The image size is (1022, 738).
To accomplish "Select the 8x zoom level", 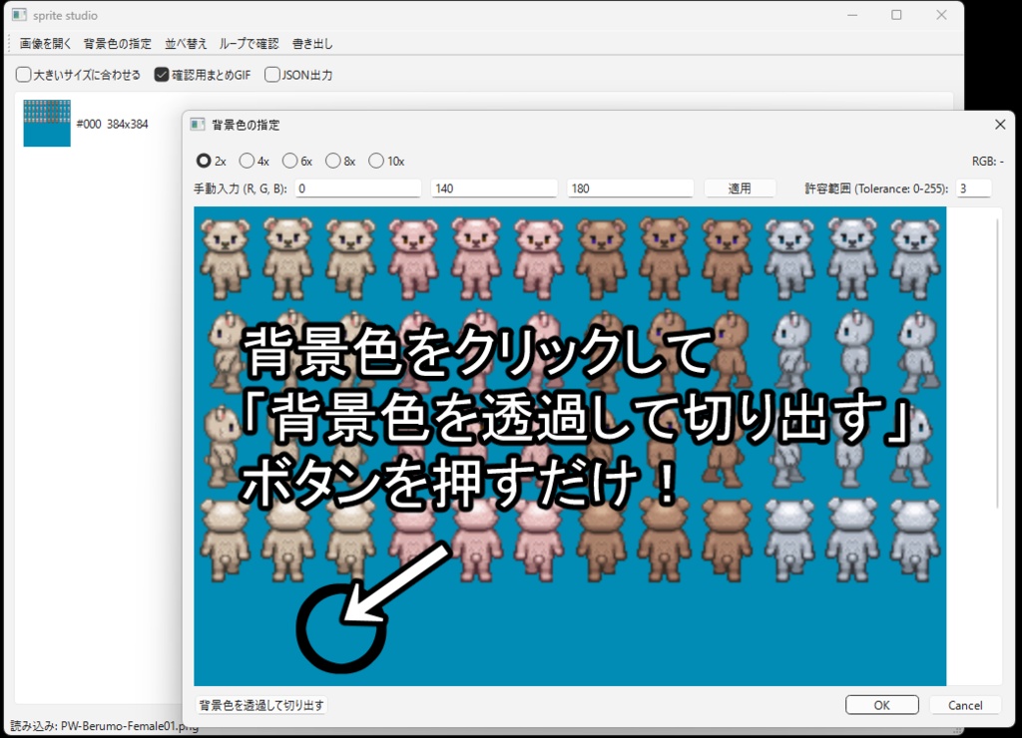I will 331,161.
